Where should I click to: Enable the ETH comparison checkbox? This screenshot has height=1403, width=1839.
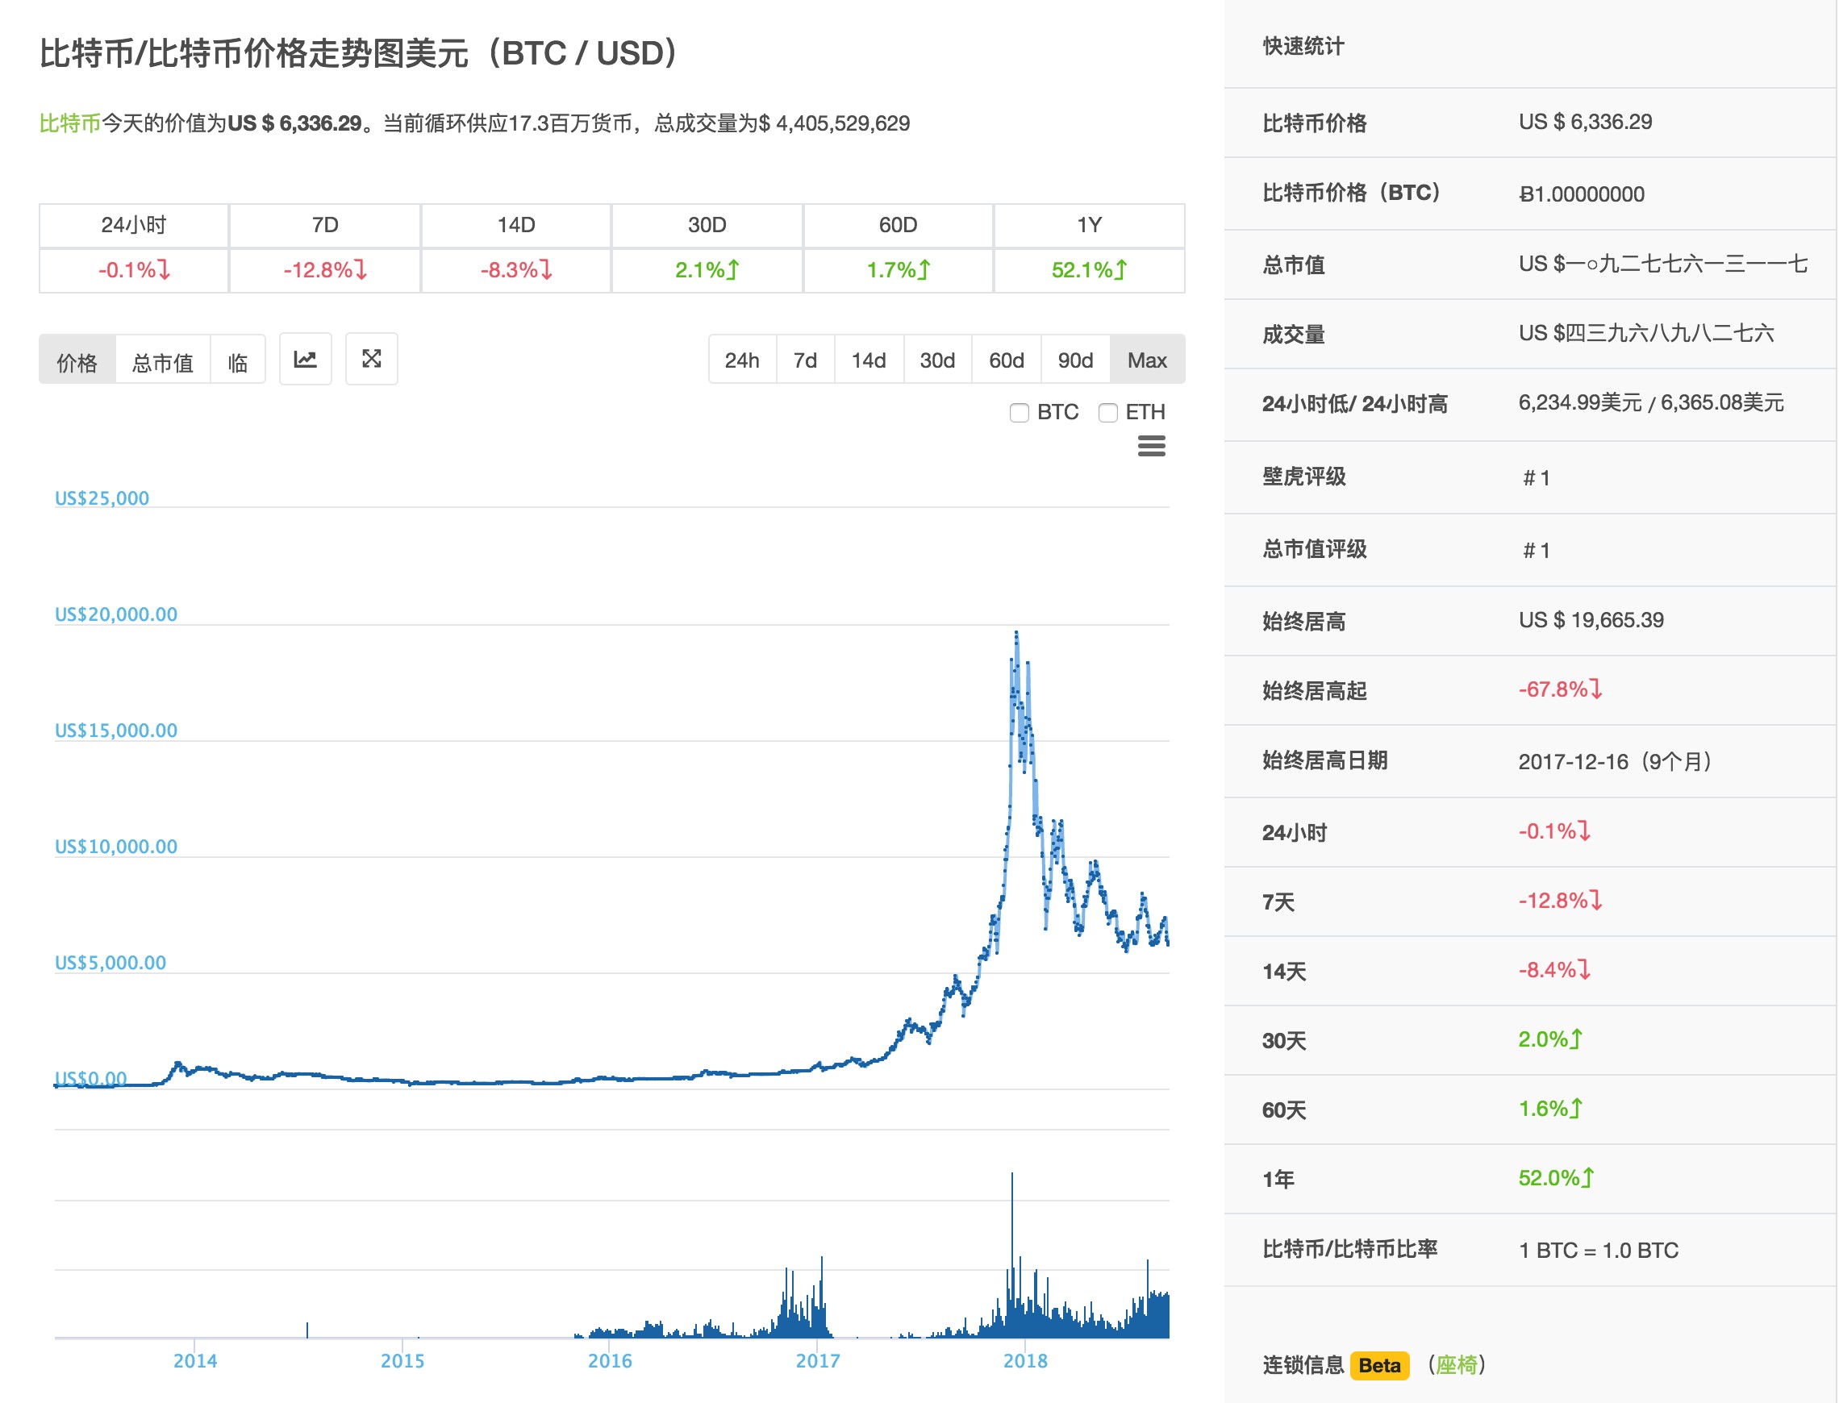point(1107,413)
